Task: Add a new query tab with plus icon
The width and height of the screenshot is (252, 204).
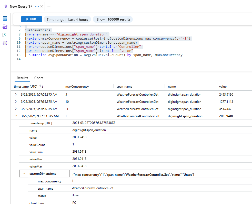Action: (49, 6)
